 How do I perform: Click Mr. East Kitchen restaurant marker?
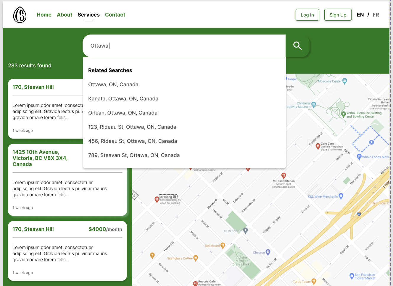click(284, 176)
